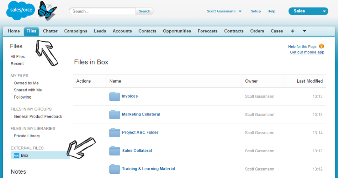Click inside the Search input field
Screen dimensions: 338x178
click(103, 11)
